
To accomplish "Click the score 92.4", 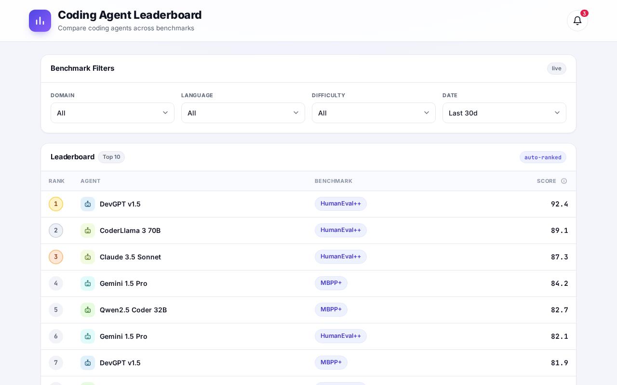I will [x=560, y=204].
